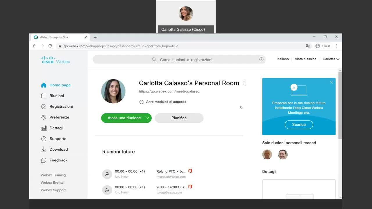Open the Feedback sidebar item label
This screenshot has height=209, width=372.
pos(58,160)
